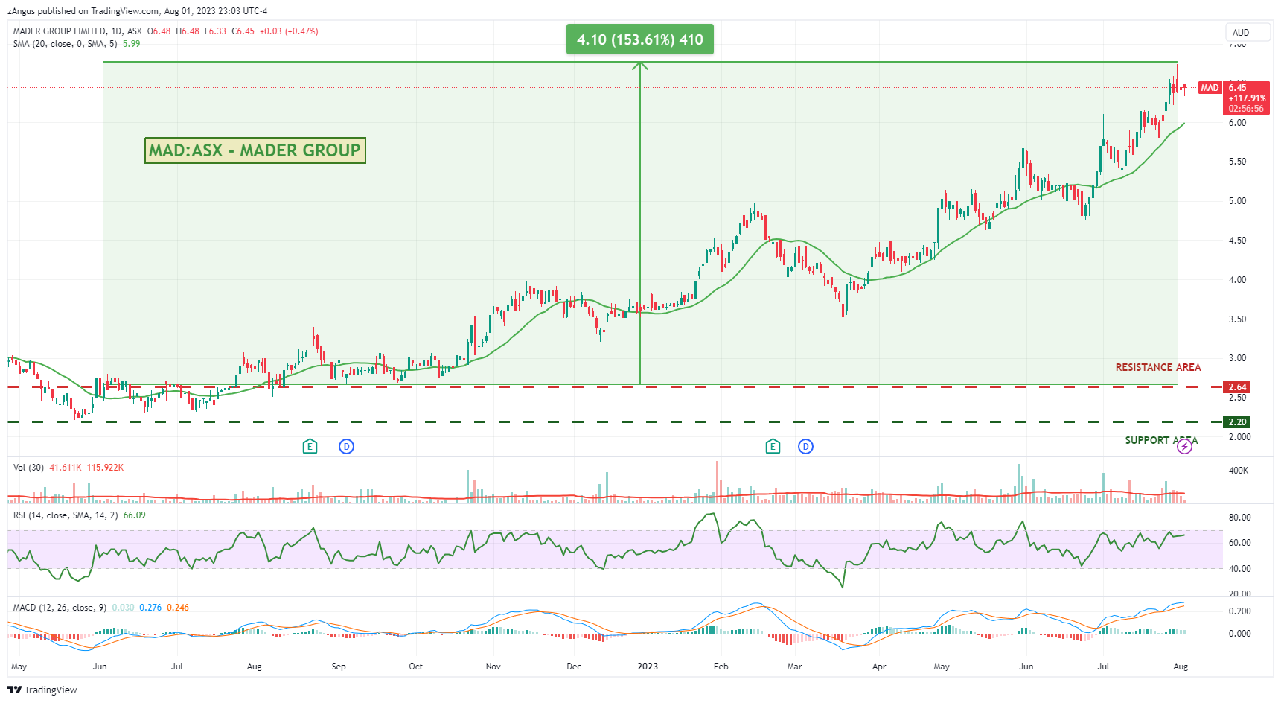Click the 0.200 MACD axis value
1281x703 pixels.
1239,611
